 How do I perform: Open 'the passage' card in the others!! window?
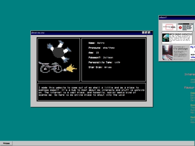[x=175, y=53]
